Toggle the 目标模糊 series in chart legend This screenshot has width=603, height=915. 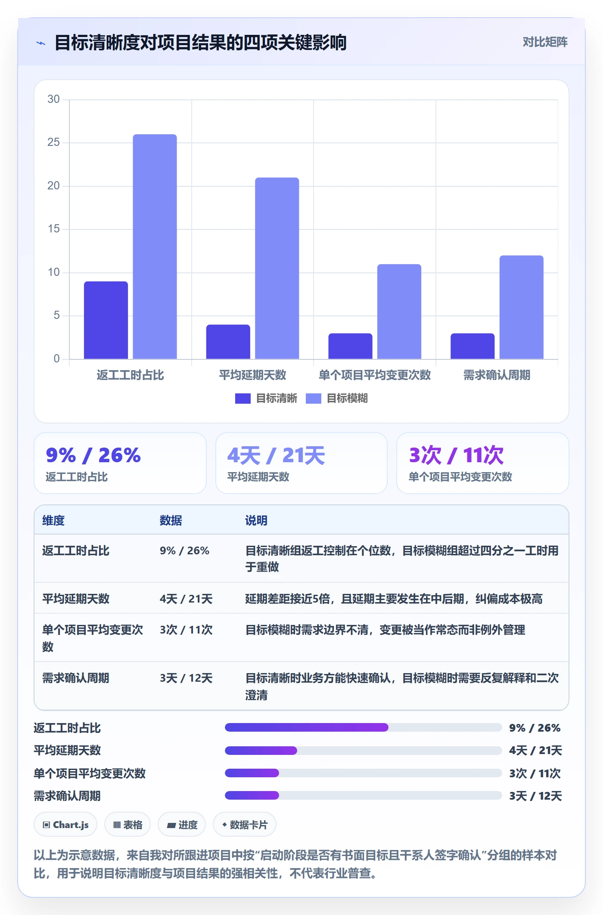tap(337, 399)
